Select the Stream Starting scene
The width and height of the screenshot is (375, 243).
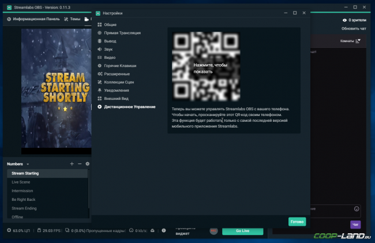tap(47, 173)
